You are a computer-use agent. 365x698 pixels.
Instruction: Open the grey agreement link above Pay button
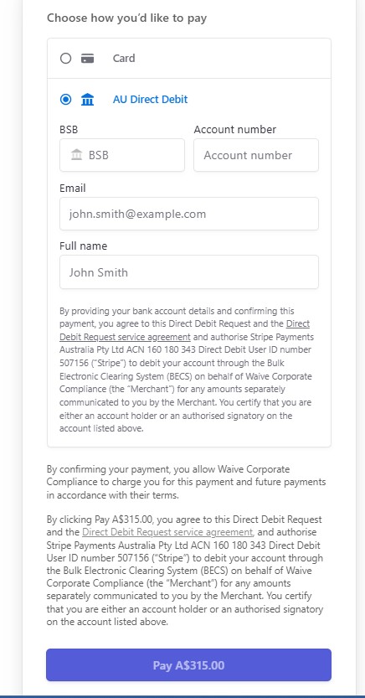tap(167, 532)
